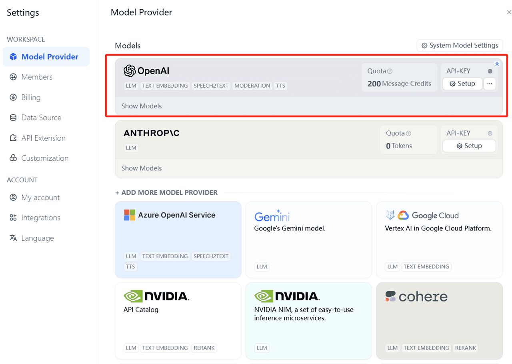Open Language settings from the sidebar

click(12, 238)
